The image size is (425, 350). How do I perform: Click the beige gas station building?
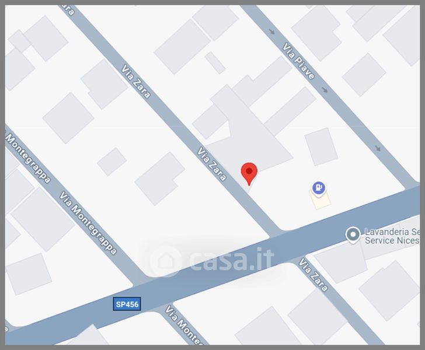click(320, 199)
